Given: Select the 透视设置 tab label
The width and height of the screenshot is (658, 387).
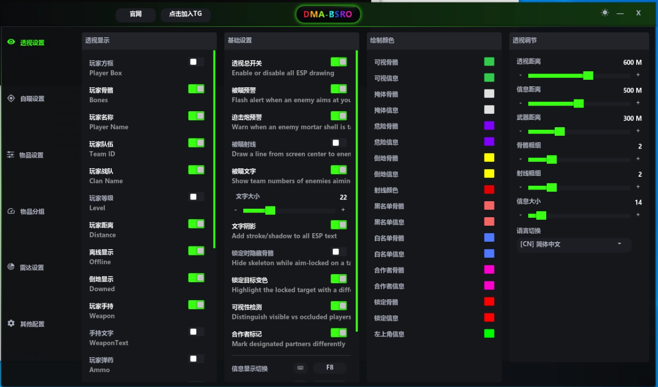Looking at the screenshot, I should [32, 43].
